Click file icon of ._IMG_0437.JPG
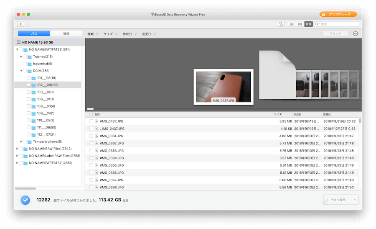The width and height of the screenshot is (376, 229). pos(97,129)
